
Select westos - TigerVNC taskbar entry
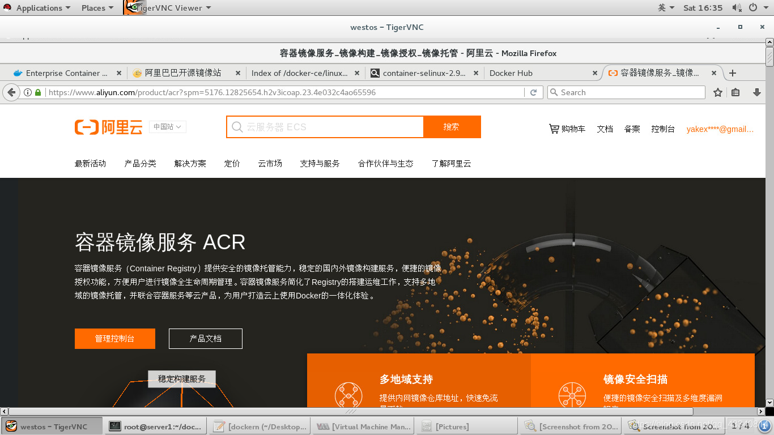click(52, 427)
